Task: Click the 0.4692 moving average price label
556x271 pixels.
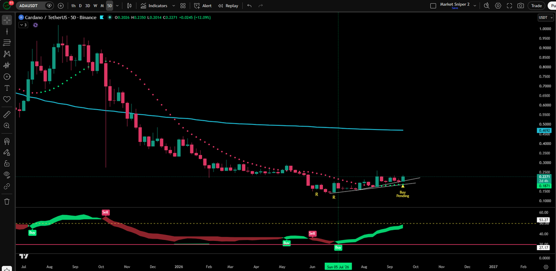Action: [543, 131]
